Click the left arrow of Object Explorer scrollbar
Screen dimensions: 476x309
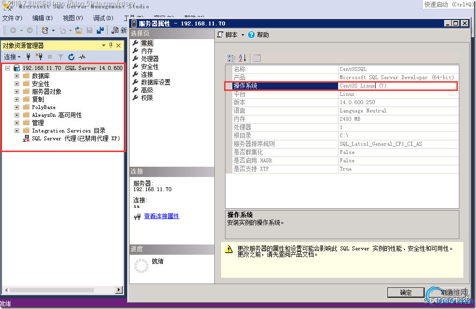coord(6,290)
